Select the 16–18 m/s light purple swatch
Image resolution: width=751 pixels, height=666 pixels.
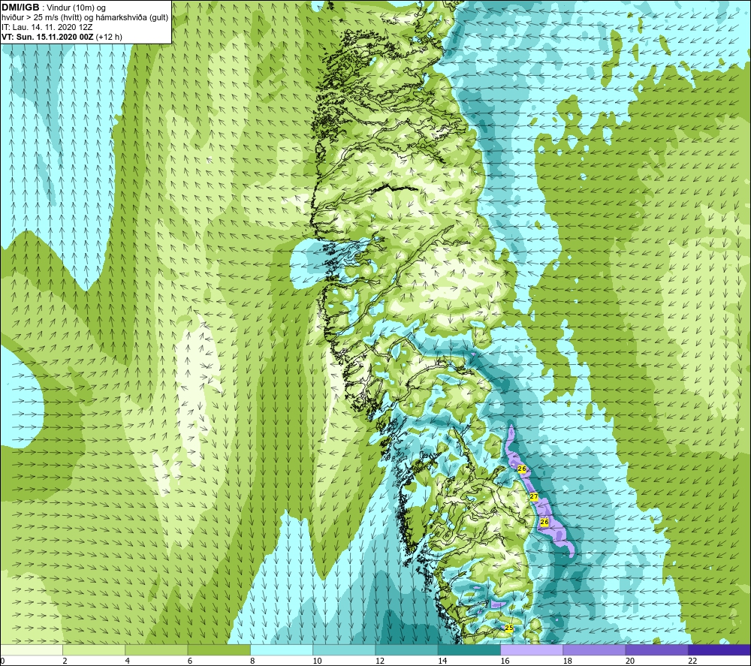pos(532,650)
